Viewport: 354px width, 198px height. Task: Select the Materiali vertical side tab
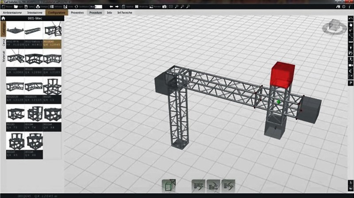(4, 59)
